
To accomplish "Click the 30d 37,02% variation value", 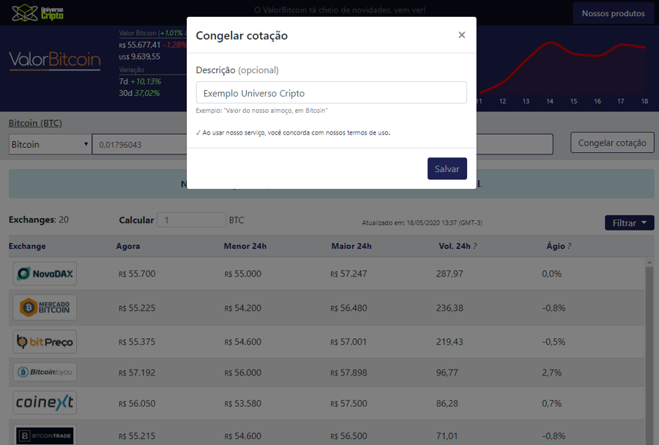I will coord(140,93).
